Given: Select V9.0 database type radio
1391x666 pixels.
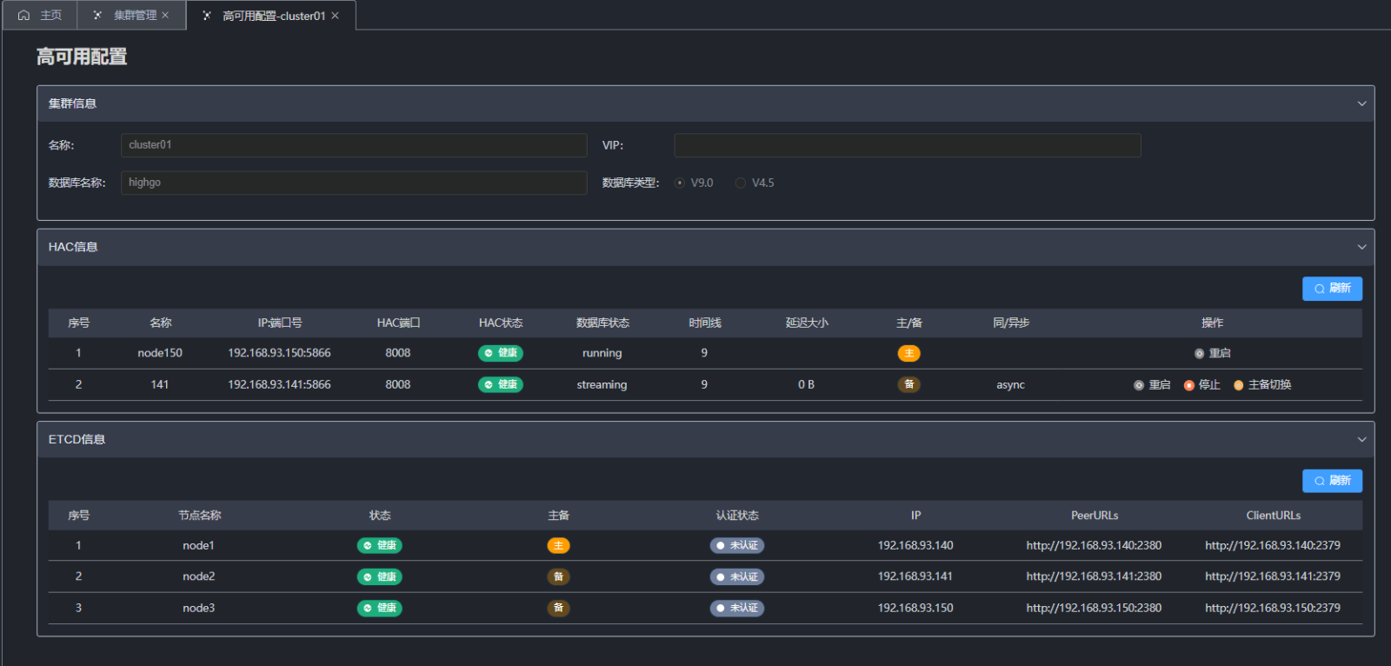Looking at the screenshot, I should pyautogui.click(x=680, y=183).
